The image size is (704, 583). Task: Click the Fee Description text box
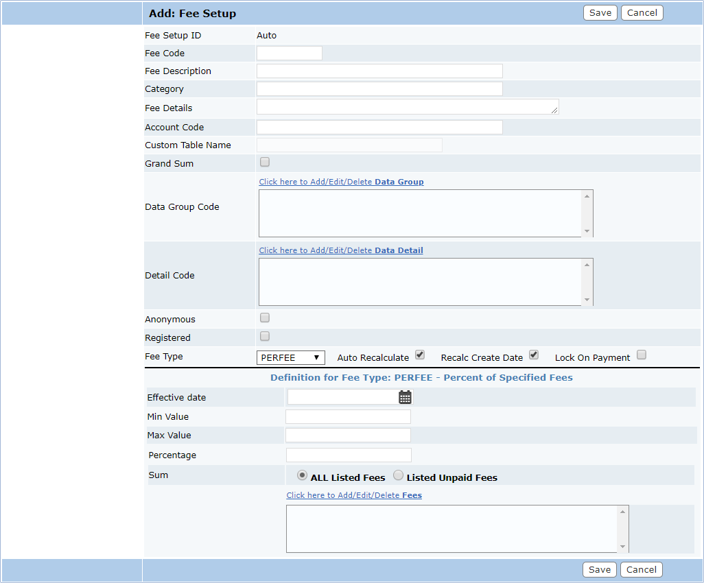[379, 71]
